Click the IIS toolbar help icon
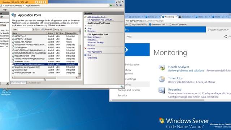Screen dimensions: 231x130 [x=121, y=5]
